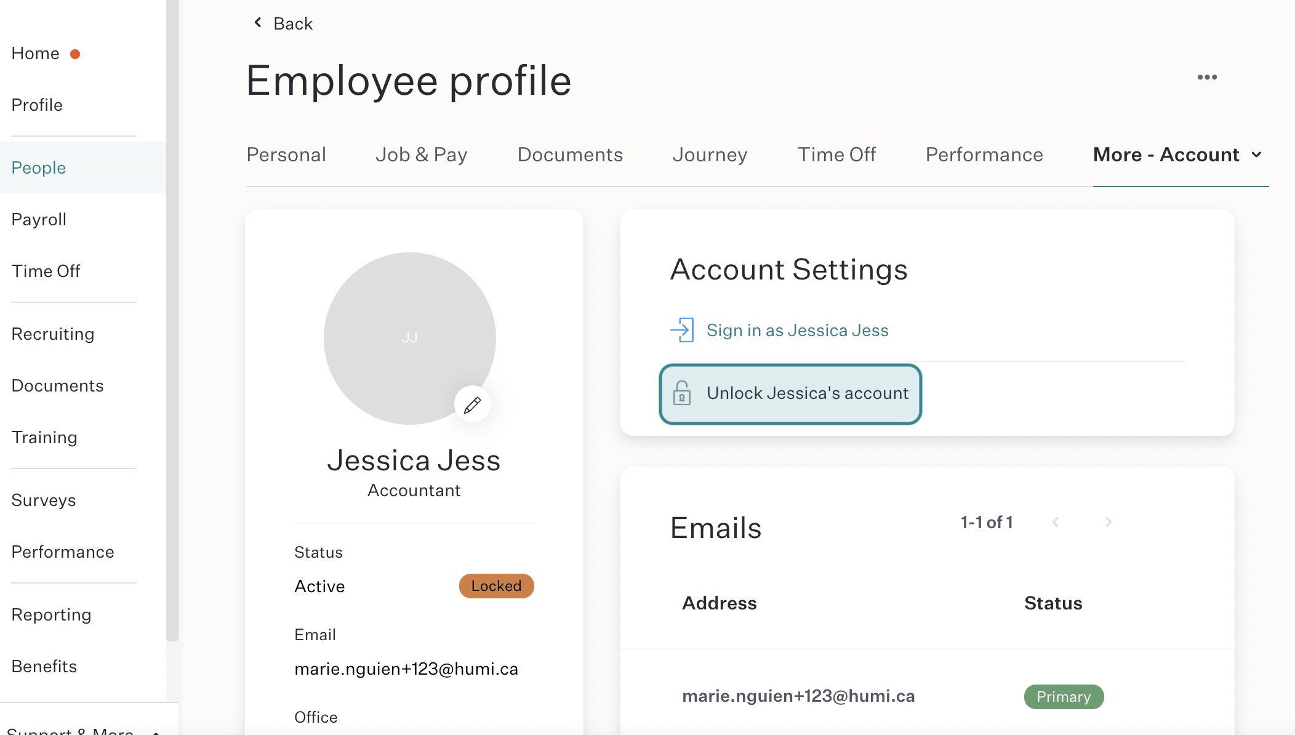Click the pencil edit avatar icon
1295x735 pixels.
tap(472, 404)
